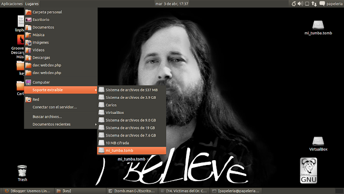The width and height of the screenshot is (344, 194).
Task: Click the Red network folder icon
Action: (28, 99)
